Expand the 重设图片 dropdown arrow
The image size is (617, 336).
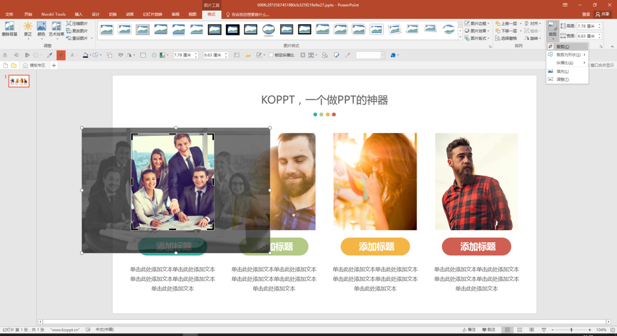pos(92,38)
